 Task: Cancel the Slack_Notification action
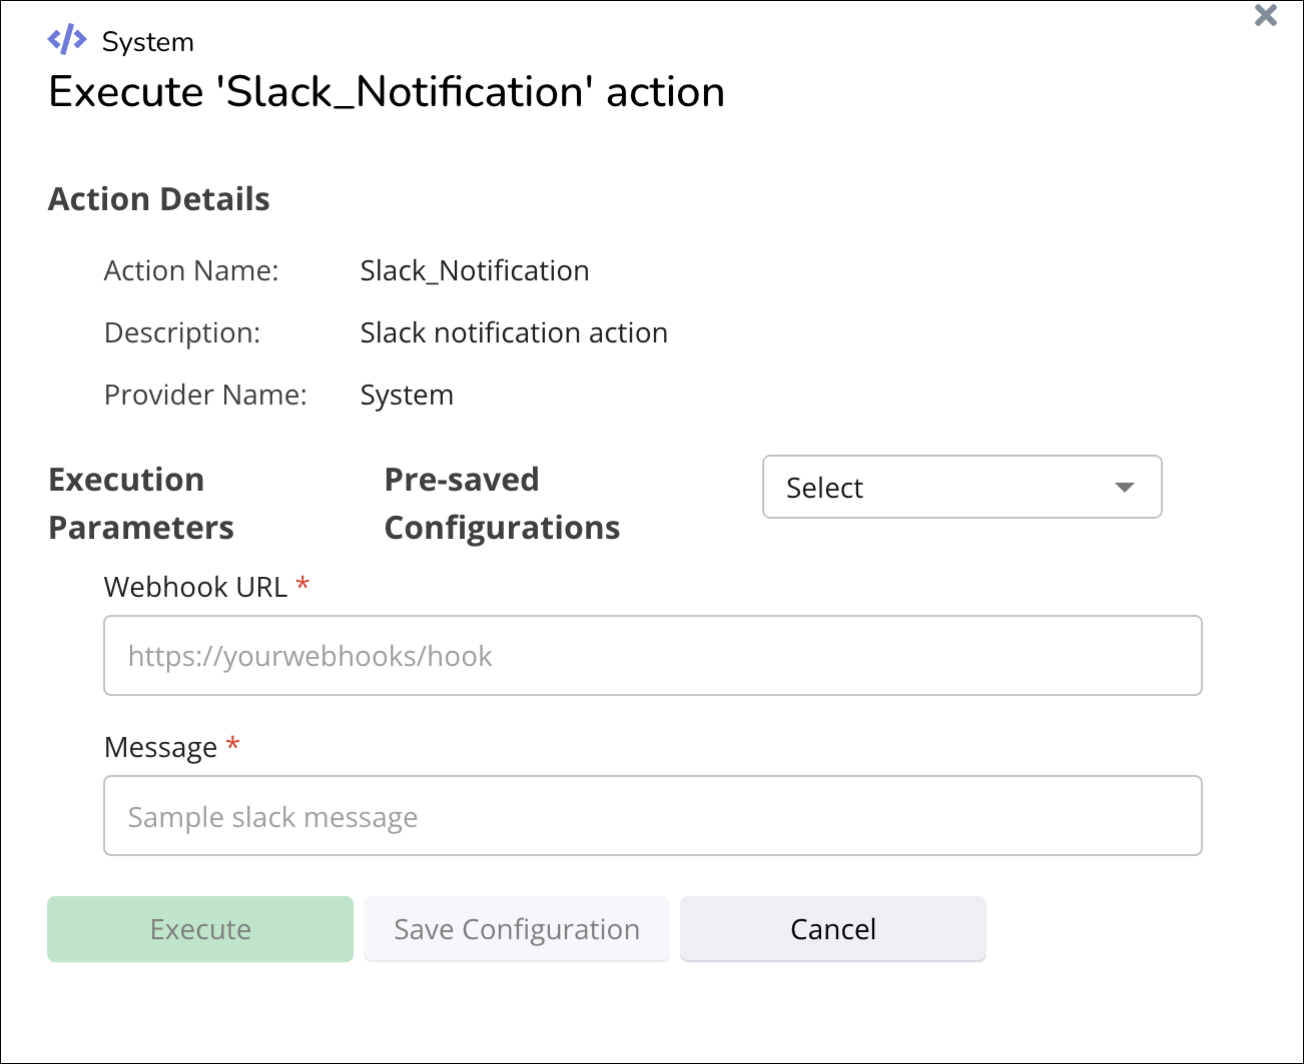point(833,929)
